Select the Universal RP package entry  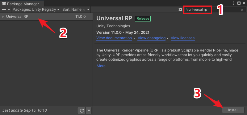coord(46,17)
